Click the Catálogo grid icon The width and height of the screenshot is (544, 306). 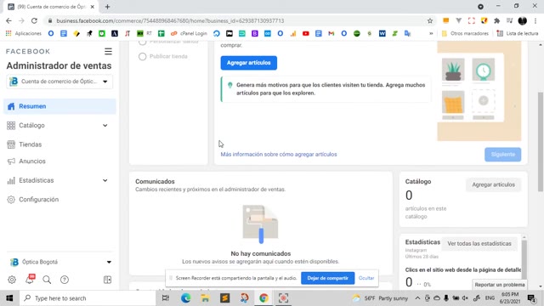[11, 125]
